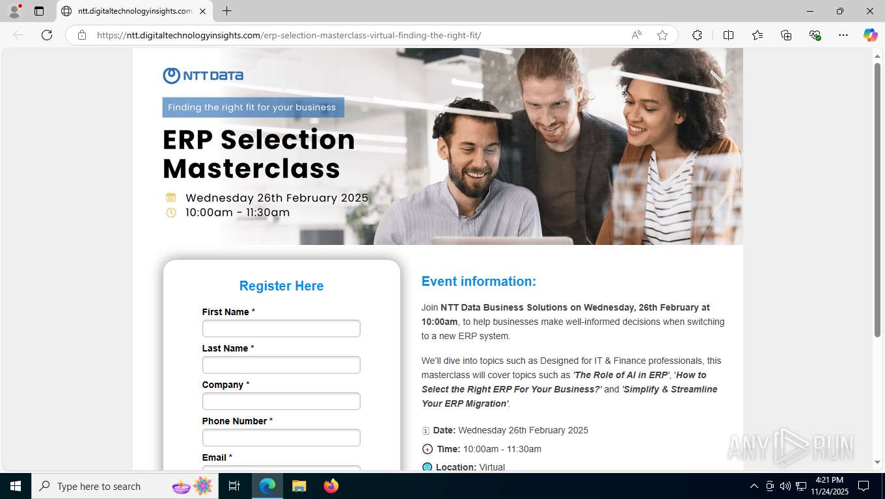
Task: Open Collections panel
Action: tap(786, 35)
